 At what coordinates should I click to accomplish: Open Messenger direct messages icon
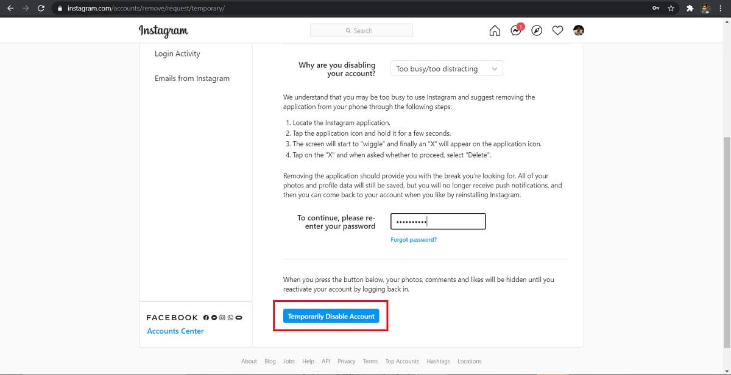(x=516, y=30)
